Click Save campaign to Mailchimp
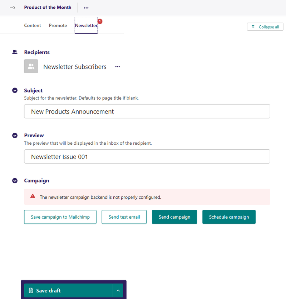This screenshot has width=286, height=299. coord(60,217)
